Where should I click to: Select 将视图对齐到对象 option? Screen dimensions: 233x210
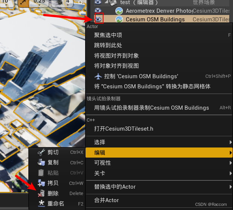(x=159, y=56)
